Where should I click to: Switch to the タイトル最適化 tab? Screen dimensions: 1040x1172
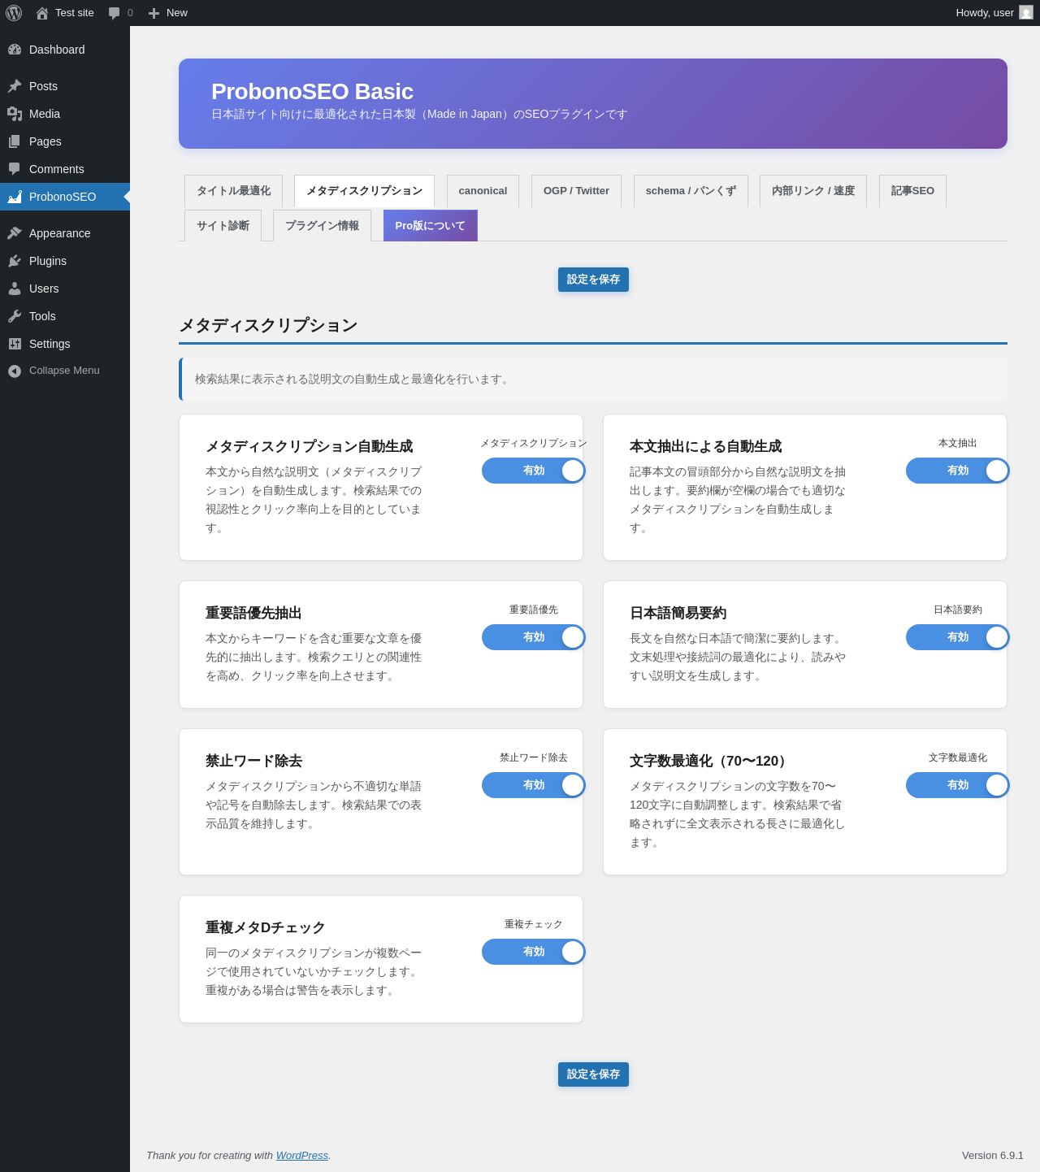point(233,191)
